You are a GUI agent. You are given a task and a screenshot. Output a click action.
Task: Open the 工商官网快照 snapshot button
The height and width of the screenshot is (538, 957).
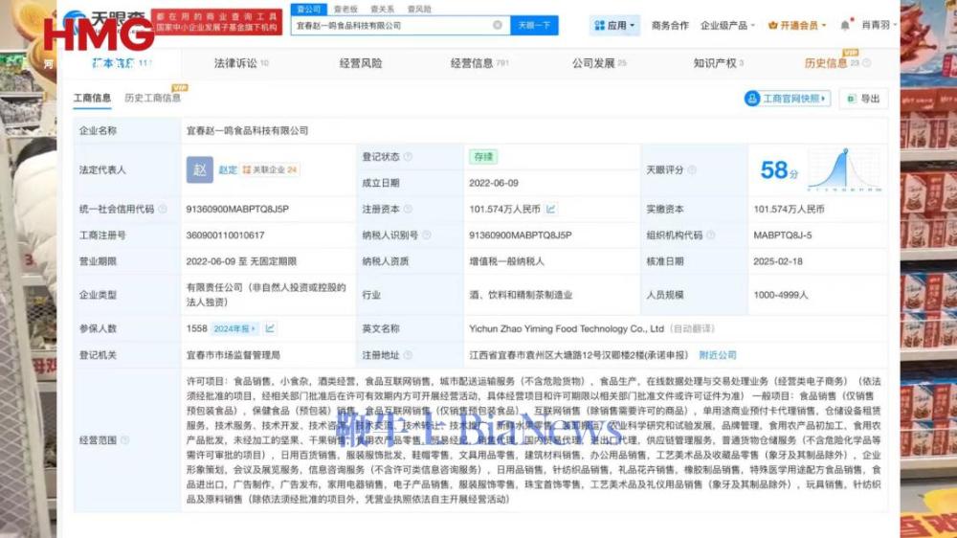(x=786, y=99)
